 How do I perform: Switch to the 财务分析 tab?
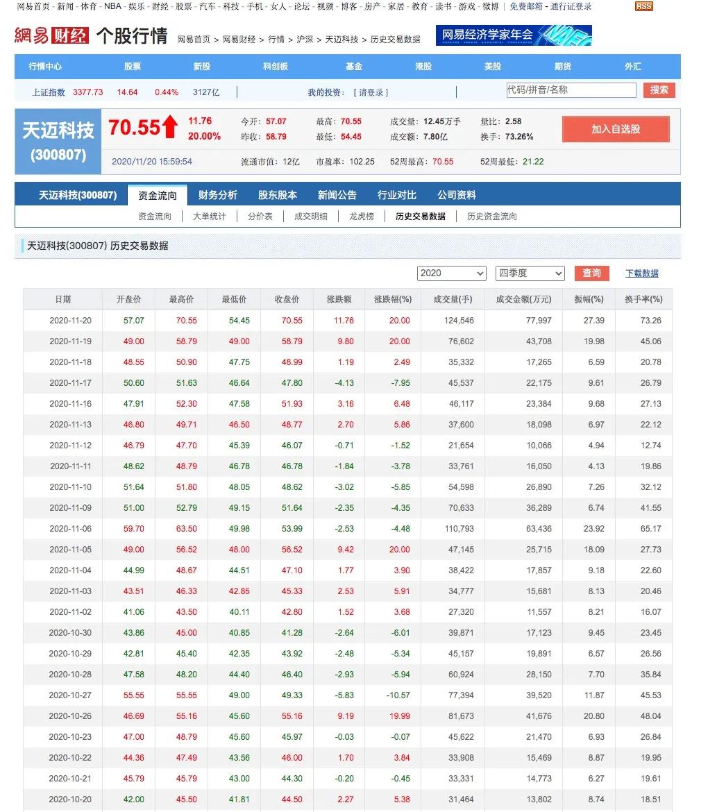tap(217, 195)
